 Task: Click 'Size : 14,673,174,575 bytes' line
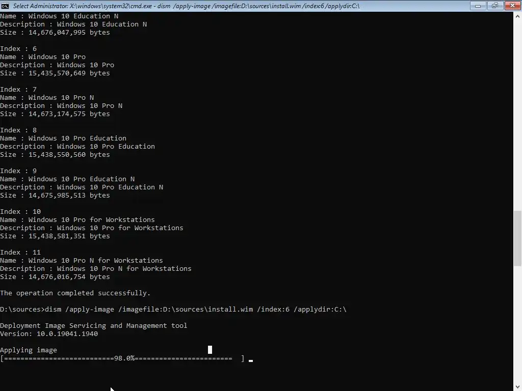(x=55, y=114)
